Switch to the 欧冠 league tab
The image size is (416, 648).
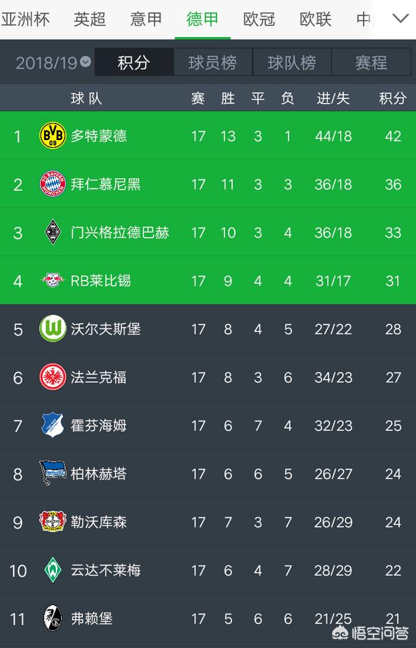click(259, 19)
